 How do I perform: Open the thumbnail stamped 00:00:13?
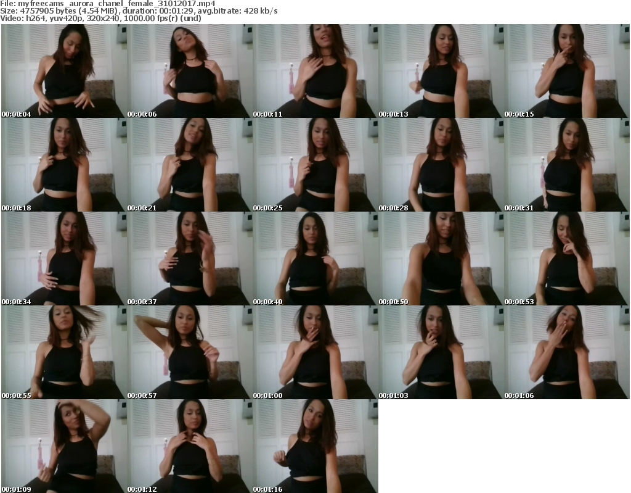point(441,70)
